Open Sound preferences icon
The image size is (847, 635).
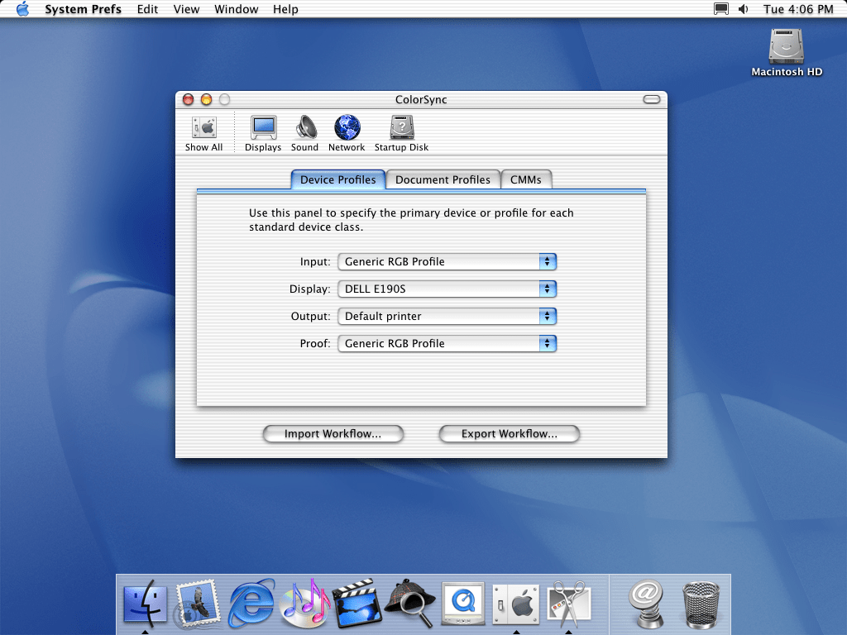304,132
